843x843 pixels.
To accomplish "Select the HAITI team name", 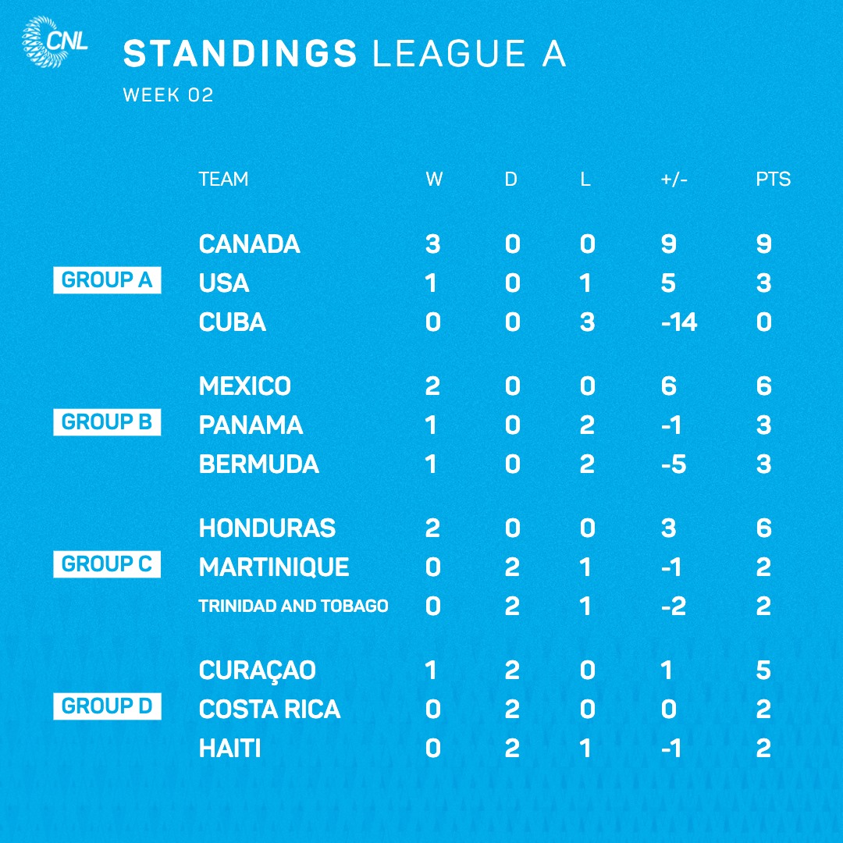I will coord(230,749).
